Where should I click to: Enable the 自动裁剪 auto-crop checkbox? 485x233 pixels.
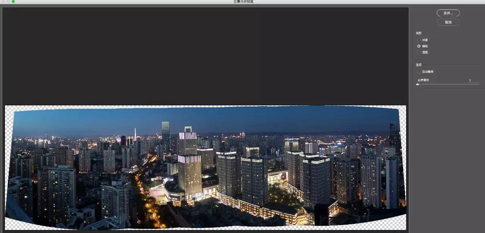pyautogui.click(x=419, y=71)
